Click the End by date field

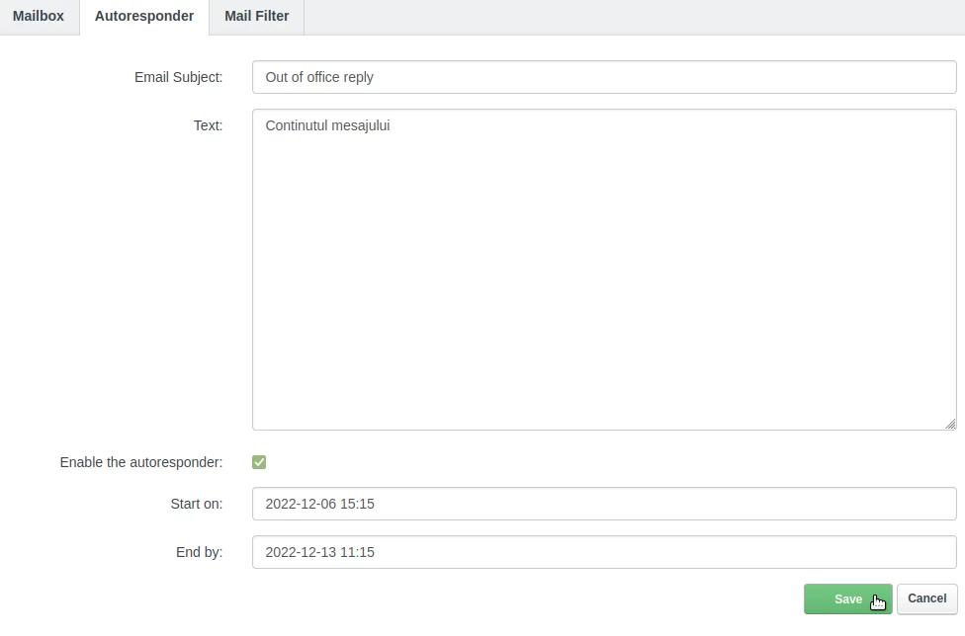(x=603, y=552)
